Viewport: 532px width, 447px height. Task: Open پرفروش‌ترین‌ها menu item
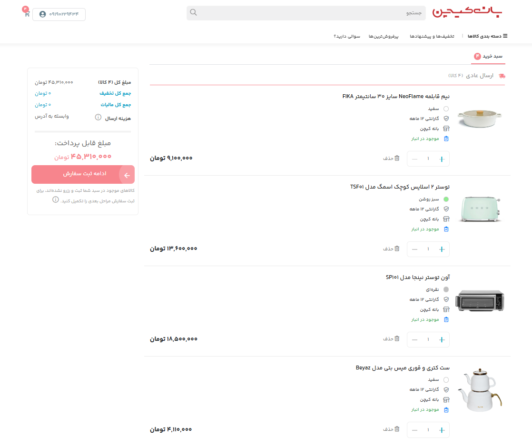384,36
